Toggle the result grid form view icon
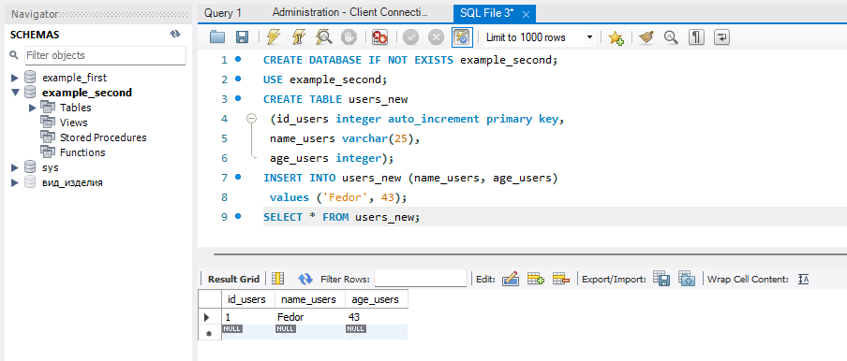847x361 pixels. [x=277, y=279]
